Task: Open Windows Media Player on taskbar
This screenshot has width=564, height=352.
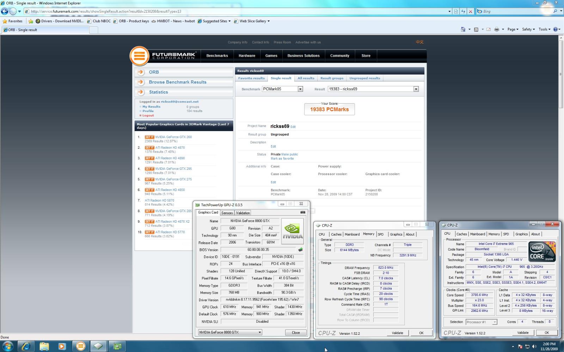Action: 62,346
